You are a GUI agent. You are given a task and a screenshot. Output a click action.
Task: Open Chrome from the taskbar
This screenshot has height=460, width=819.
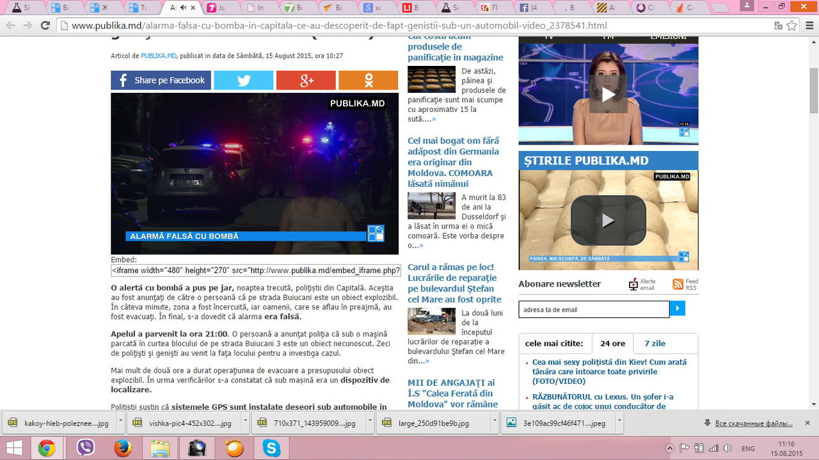(46, 448)
